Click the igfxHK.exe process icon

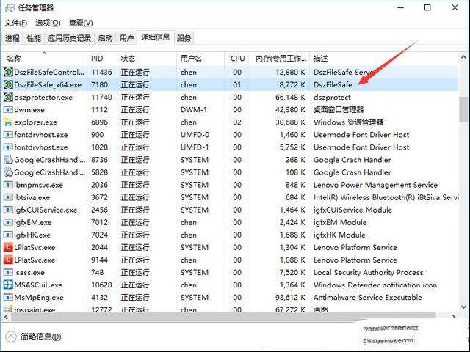tap(8, 235)
